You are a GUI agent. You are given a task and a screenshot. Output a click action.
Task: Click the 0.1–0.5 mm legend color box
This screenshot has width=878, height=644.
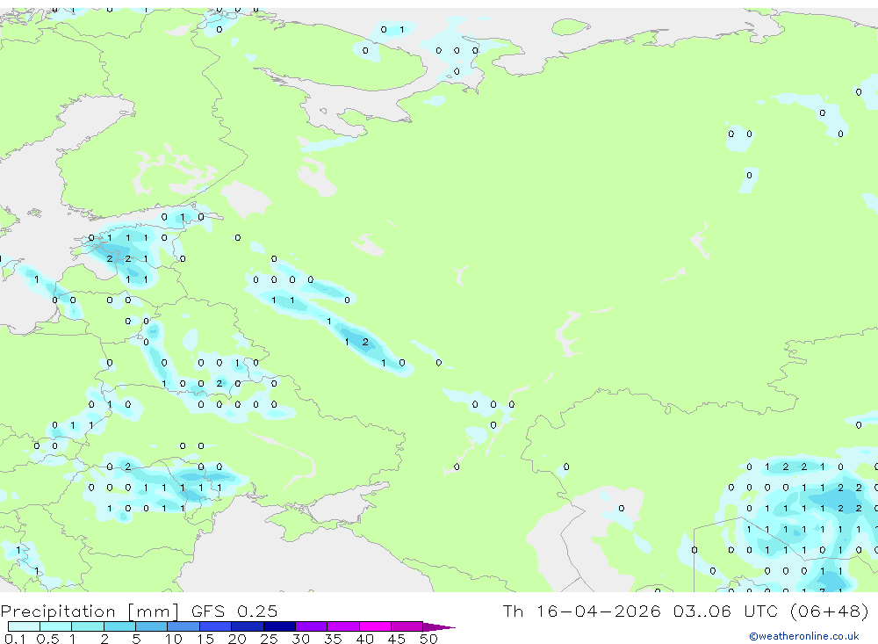coord(24,626)
